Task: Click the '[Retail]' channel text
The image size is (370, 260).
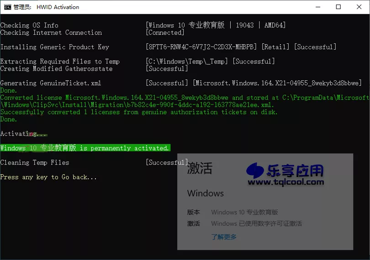Action: (275, 47)
